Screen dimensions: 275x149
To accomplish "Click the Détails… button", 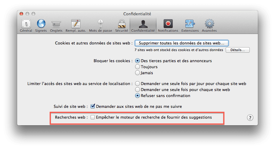I will pyautogui.click(x=237, y=50).
